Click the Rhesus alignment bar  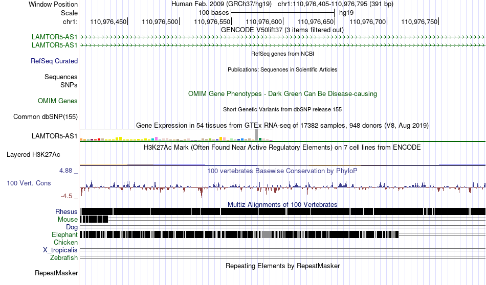click(x=282, y=211)
